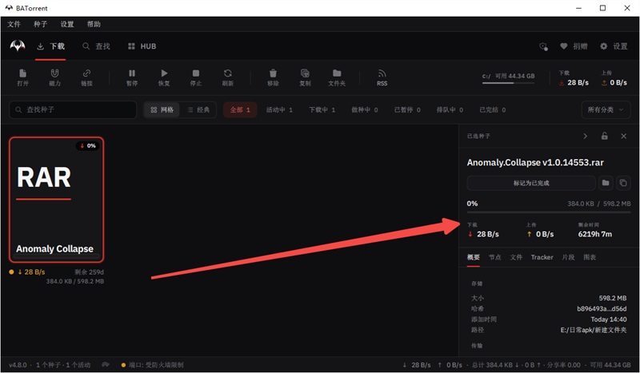The height and width of the screenshot is (373, 640).
Task: Click the 端口: 受防火墙限制 status indicator
Action: pyautogui.click(x=152, y=365)
